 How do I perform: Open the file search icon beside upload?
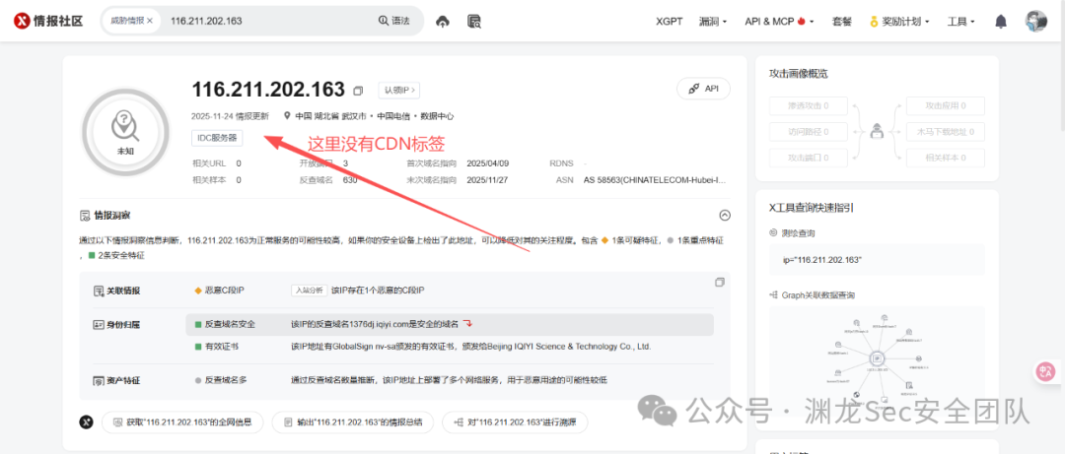[474, 21]
